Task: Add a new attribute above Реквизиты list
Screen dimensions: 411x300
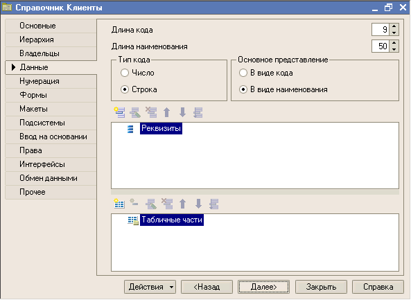Action: (119, 112)
